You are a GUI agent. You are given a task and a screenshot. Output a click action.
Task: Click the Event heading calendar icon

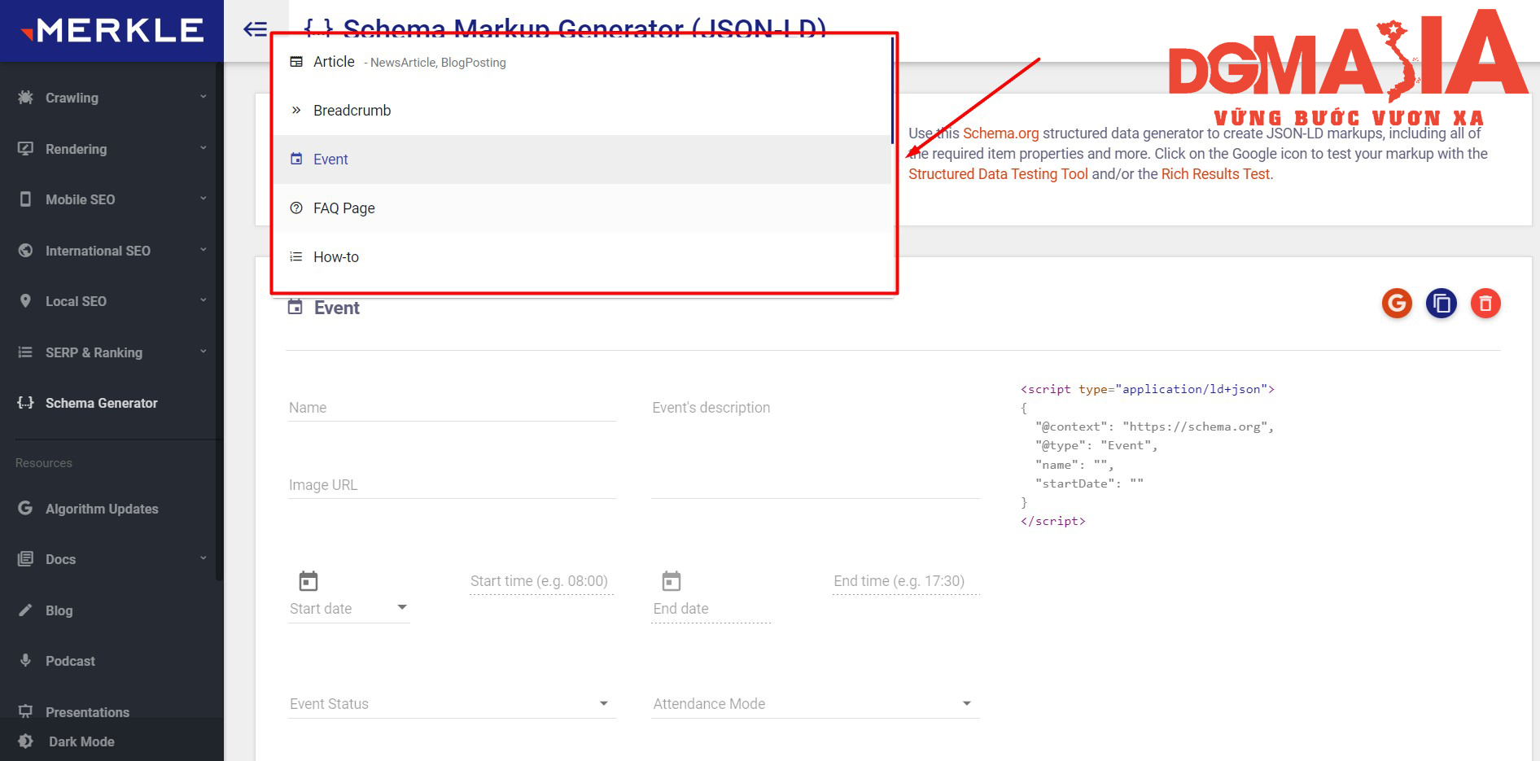(295, 307)
